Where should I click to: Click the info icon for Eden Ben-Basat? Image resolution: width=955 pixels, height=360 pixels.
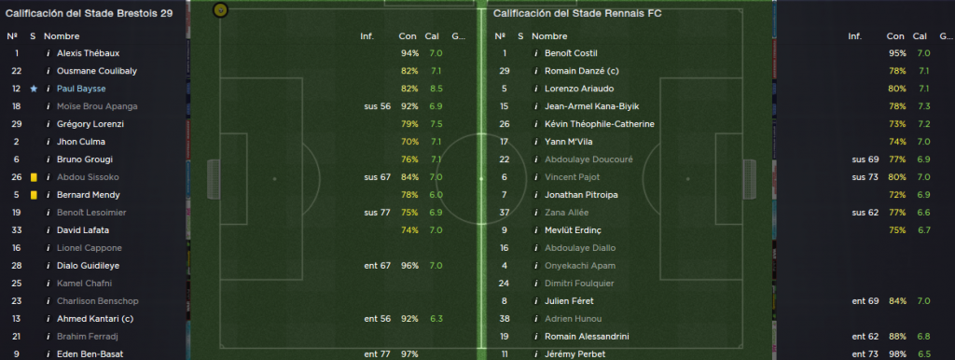[48, 353]
